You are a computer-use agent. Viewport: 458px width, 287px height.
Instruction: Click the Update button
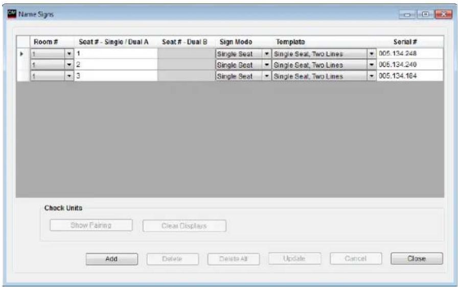click(294, 258)
